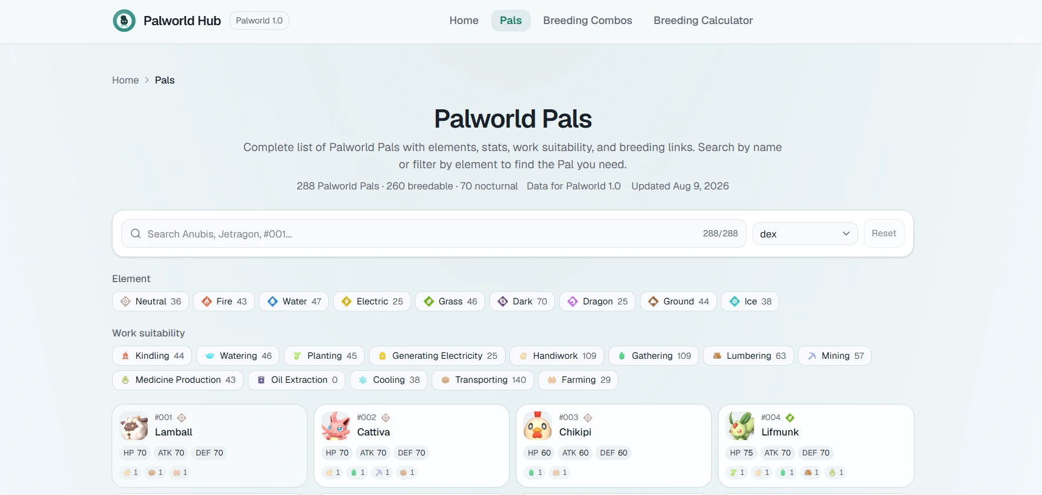Click Lifmunk's HP 75 stat
The width and height of the screenshot is (1042, 495).
[741, 453]
